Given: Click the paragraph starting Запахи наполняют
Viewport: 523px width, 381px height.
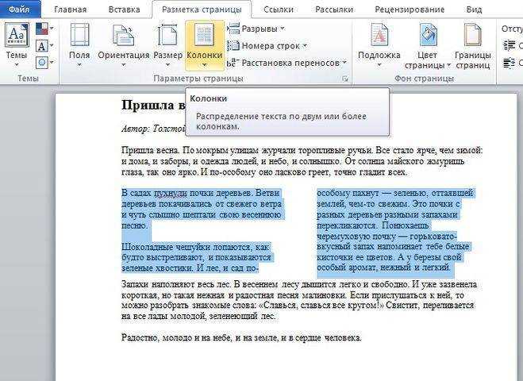Looking at the screenshot, I should pyautogui.click(x=299, y=300).
